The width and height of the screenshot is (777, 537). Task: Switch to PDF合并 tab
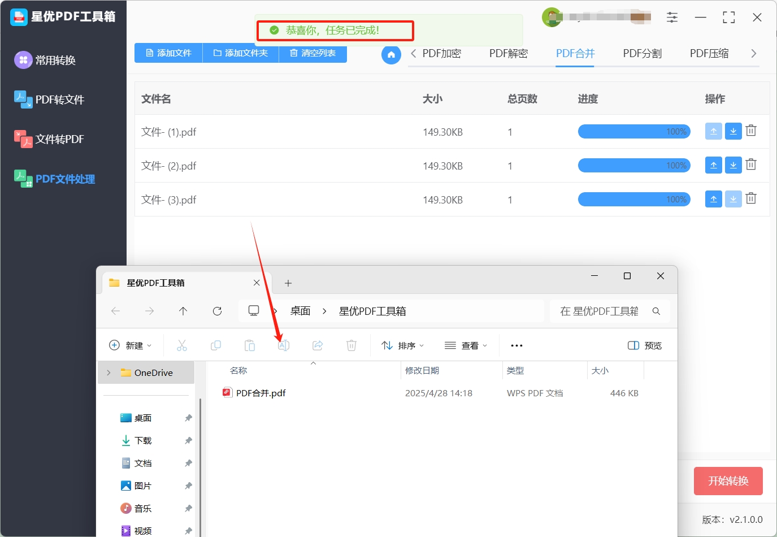tap(575, 54)
